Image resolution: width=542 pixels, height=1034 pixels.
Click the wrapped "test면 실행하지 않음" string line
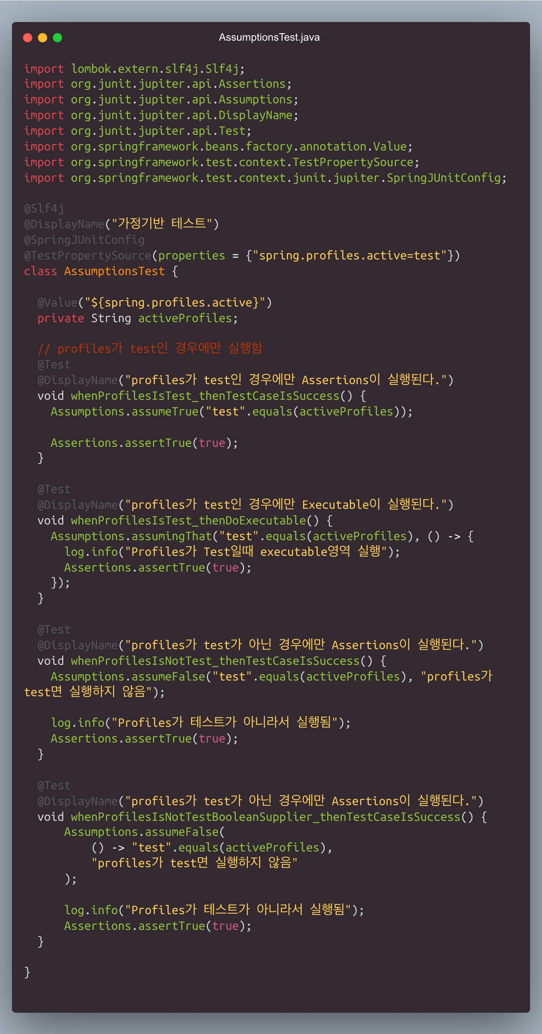click(x=94, y=692)
